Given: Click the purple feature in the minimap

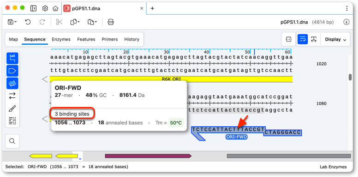Looking at the screenshot, I should click(148, 156).
